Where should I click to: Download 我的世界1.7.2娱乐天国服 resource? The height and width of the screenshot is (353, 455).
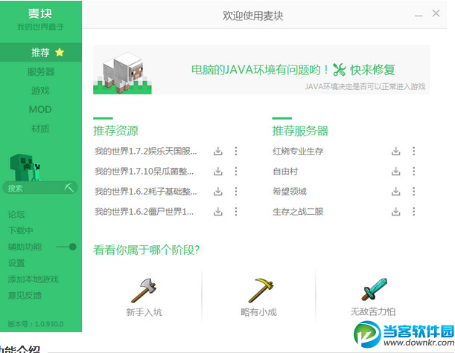click(218, 151)
